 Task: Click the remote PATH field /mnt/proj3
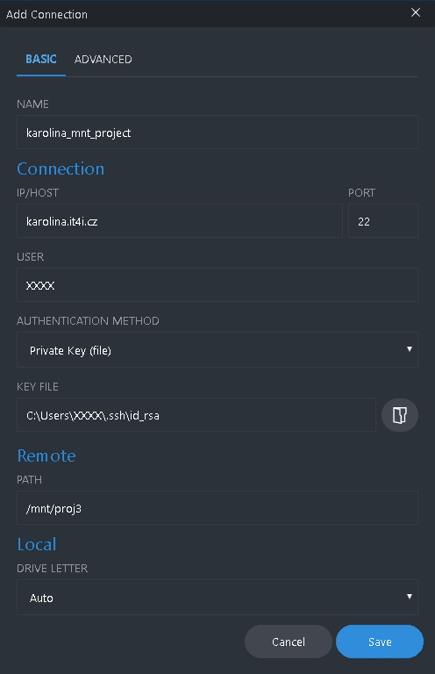point(217,507)
